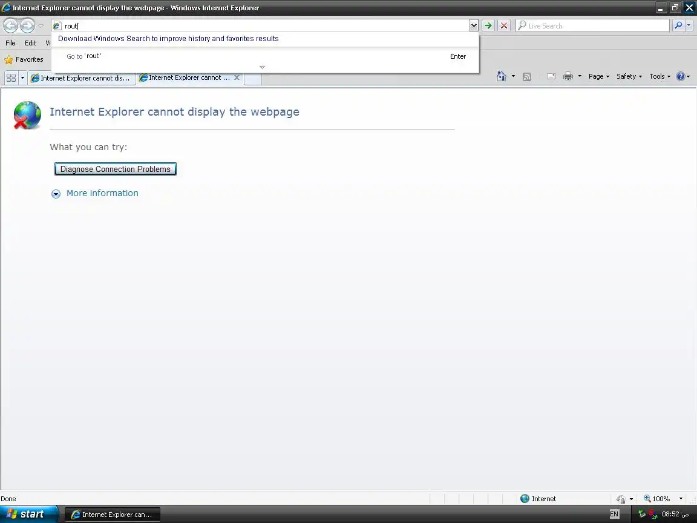Click the RSS feeds icon
The image size is (697, 523).
coord(527,76)
